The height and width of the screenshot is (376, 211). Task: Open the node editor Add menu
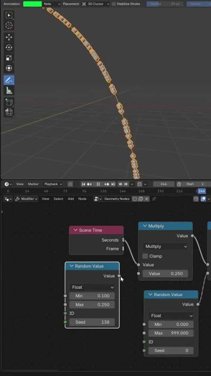coord(71,199)
